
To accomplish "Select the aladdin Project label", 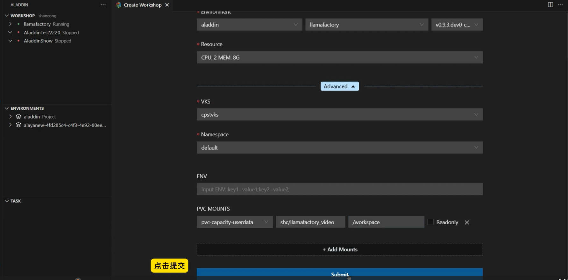I will [x=40, y=117].
